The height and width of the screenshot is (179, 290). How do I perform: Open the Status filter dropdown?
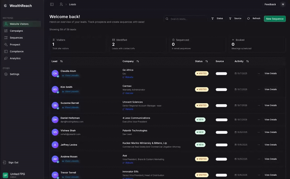click(x=217, y=18)
